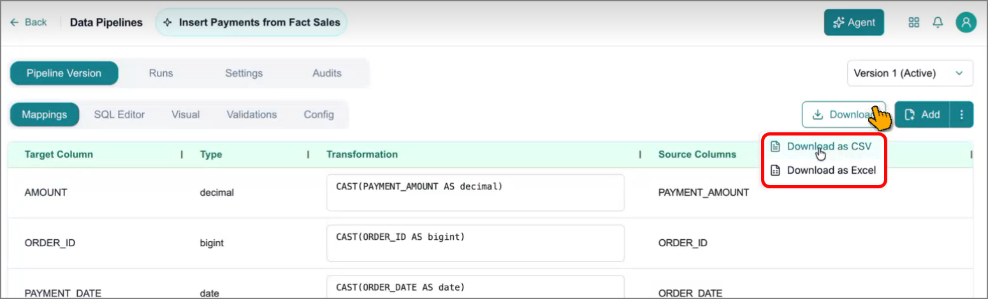The height and width of the screenshot is (299, 988).
Task: Switch to the Runs tab
Action: [161, 73]
